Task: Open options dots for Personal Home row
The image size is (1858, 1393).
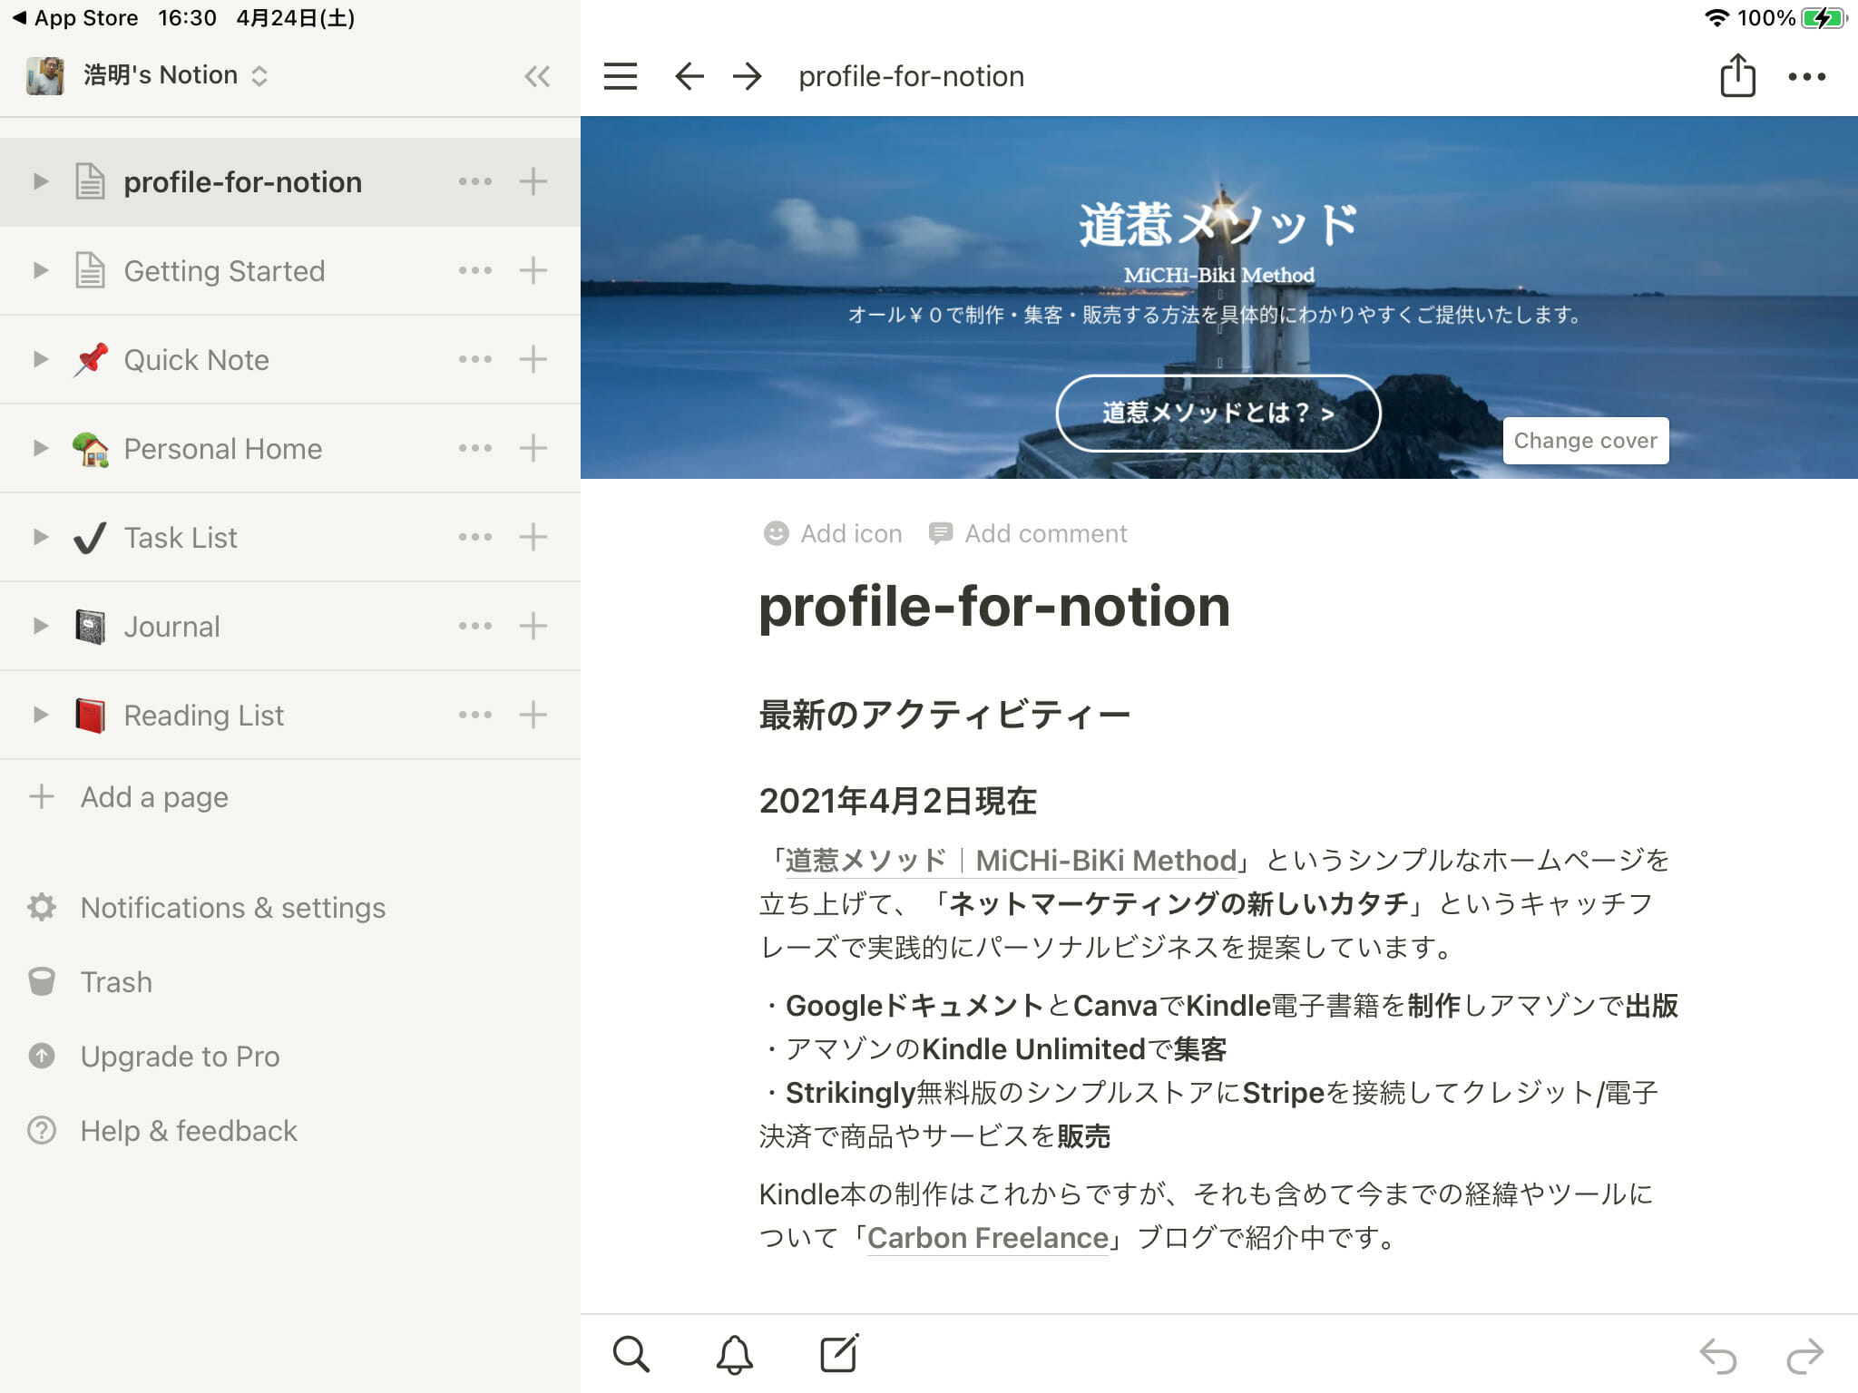Action: [475, 448]
